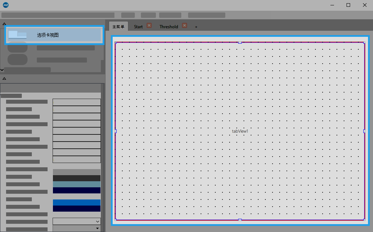The image size is (373, 232).
Task: Click top-middle resize handle of tabView1
Action: click(x=240, y=42)
